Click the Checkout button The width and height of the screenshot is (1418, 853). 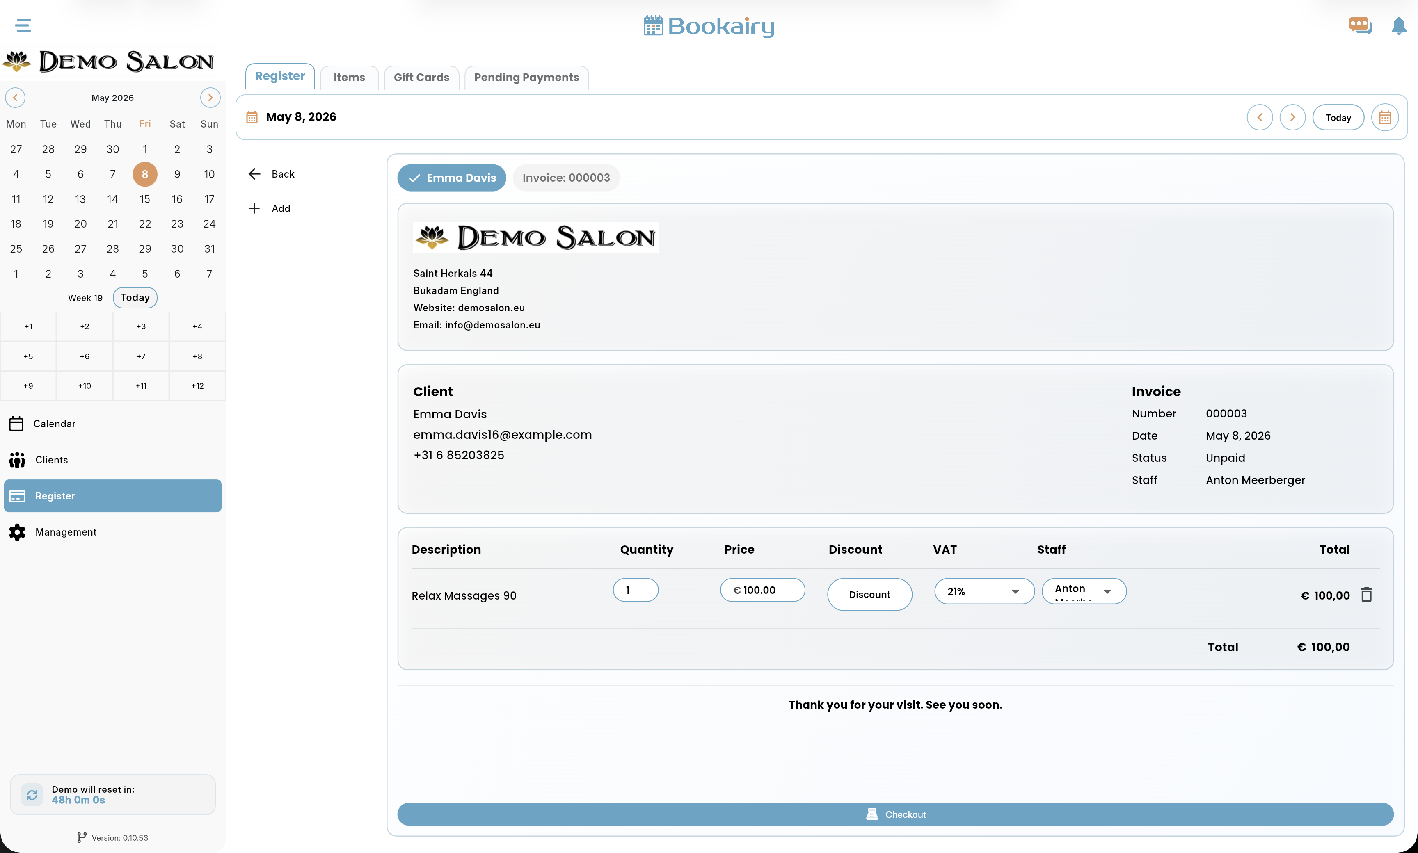coord(895,814)
